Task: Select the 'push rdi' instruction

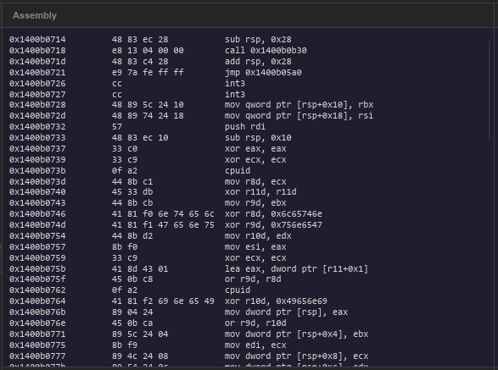Action: (x=245, y=127)
